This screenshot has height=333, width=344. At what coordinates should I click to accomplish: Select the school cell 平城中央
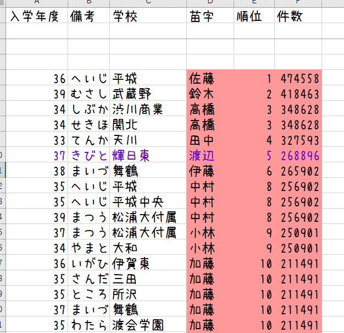pos(148,201)
